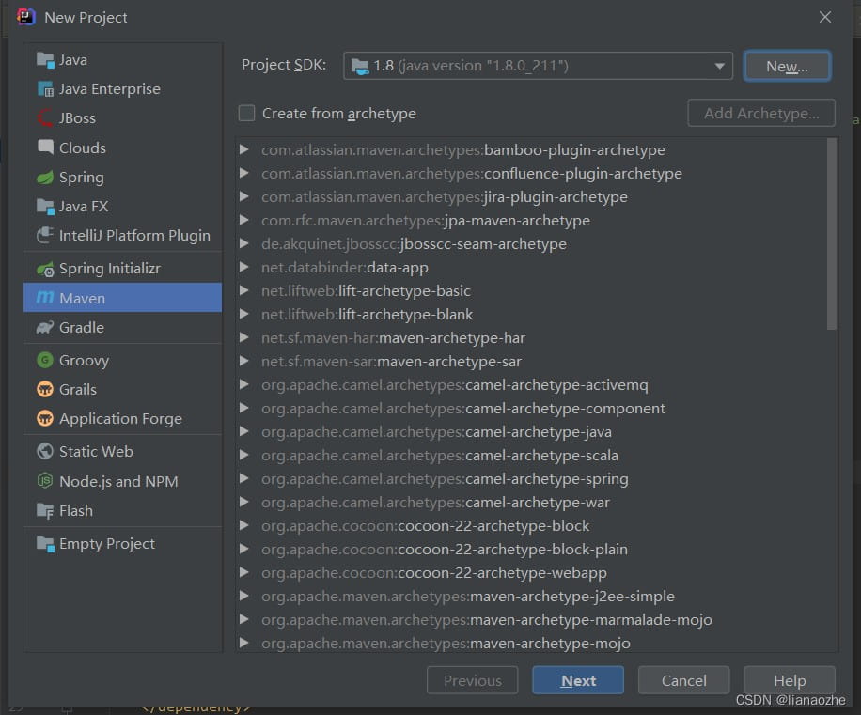Select the Spring leaf icon
Screen dimensions: 861x715
(45, 178)
